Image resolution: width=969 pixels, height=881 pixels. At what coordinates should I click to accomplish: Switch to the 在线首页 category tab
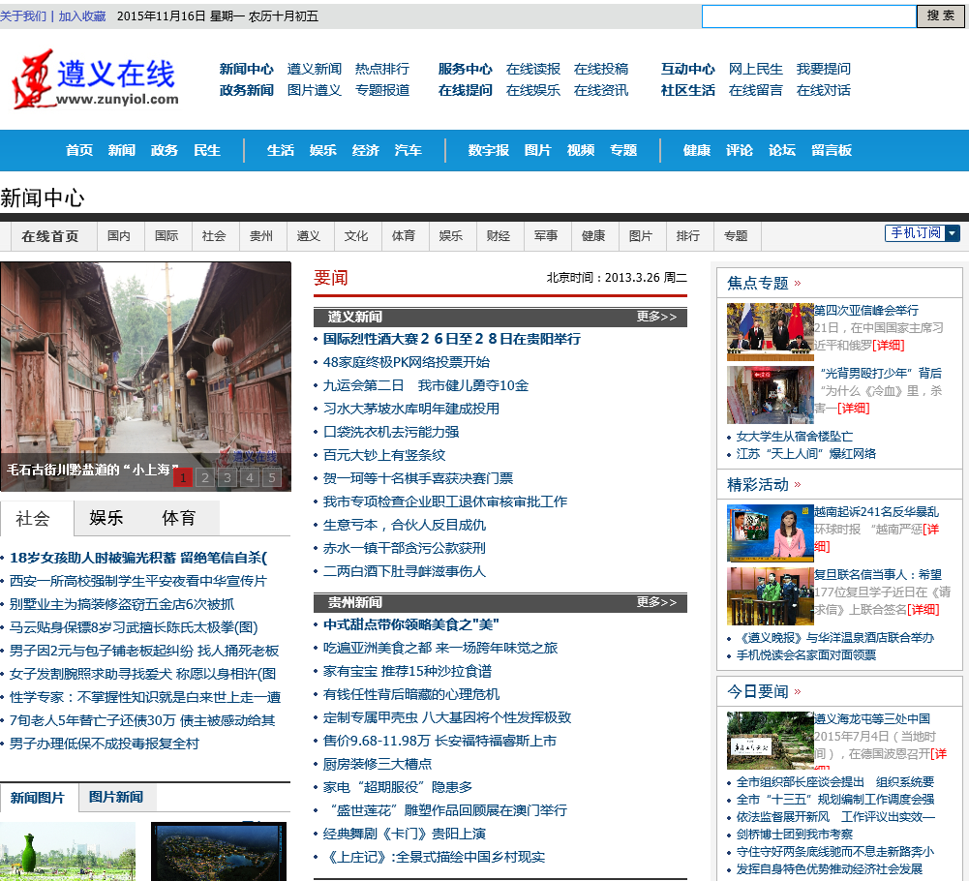50,236
